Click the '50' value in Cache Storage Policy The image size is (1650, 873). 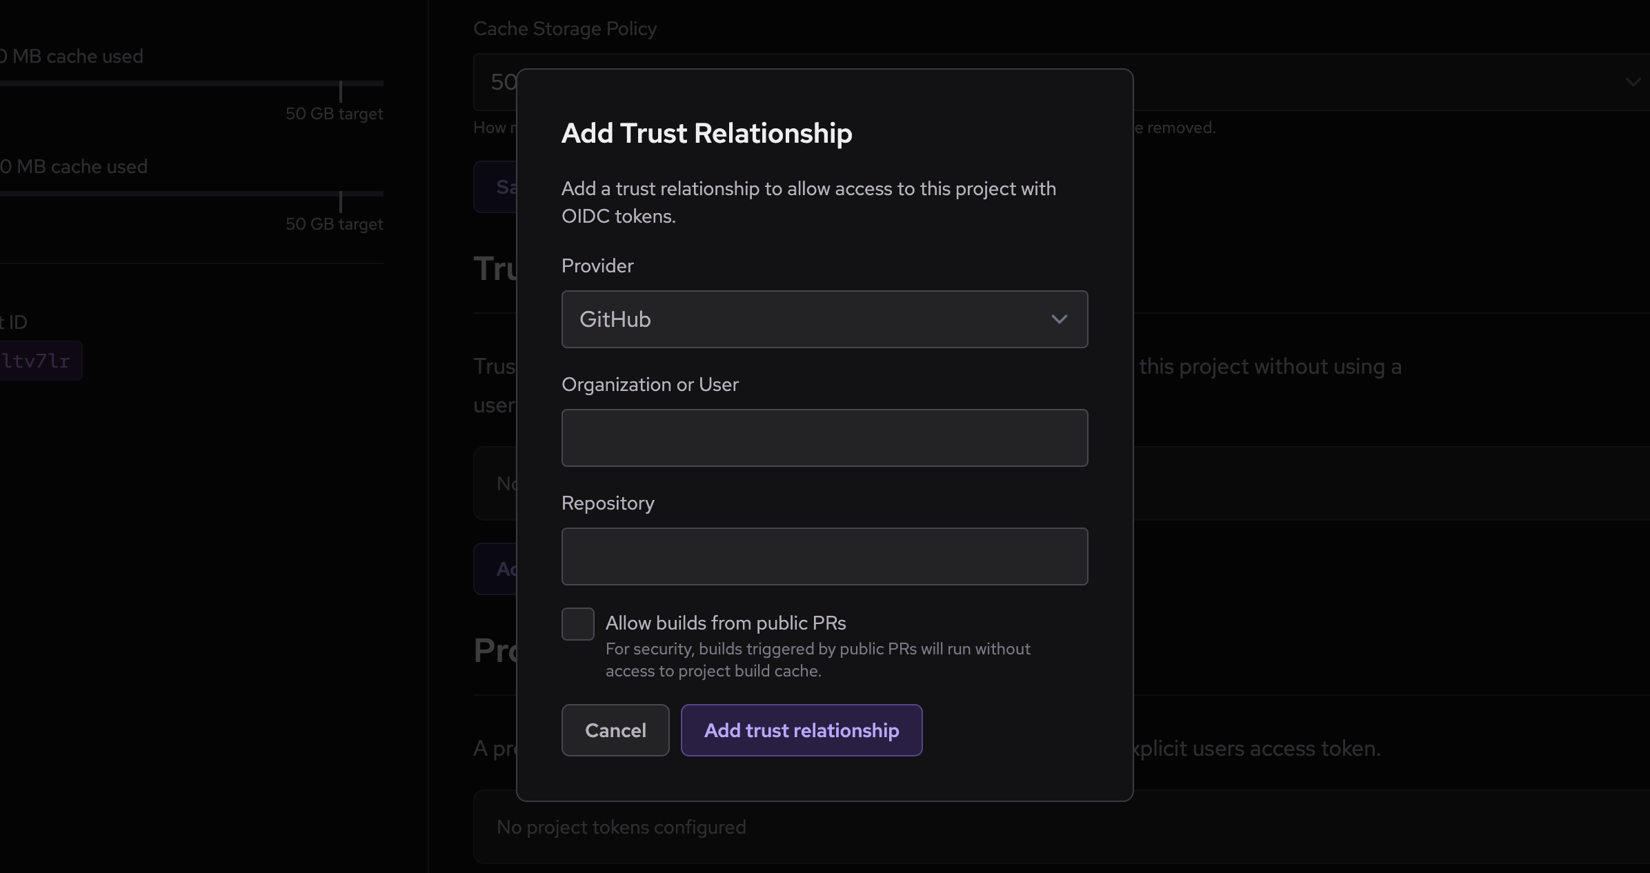pos(503,82)
